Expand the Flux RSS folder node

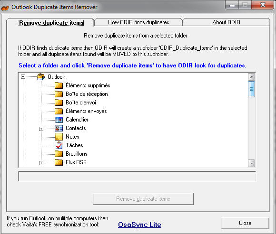[41, 163]
